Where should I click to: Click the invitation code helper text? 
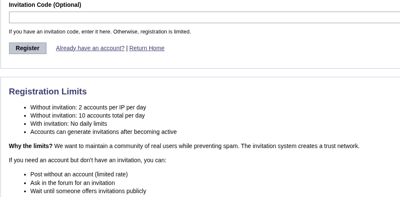click(x=99, y=32)
